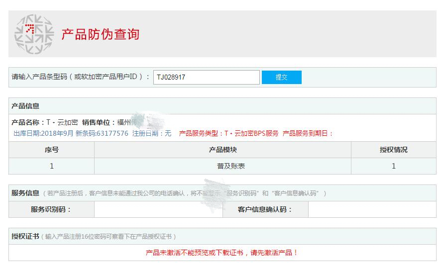Click the 请输入产品条型码 prompt label
The image size is (446, 272).
point(80,77)
